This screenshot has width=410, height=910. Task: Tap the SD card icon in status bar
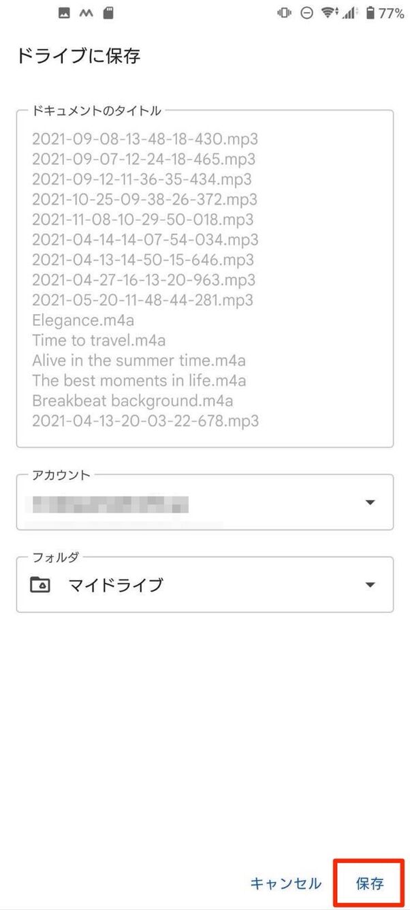(108, 13)
